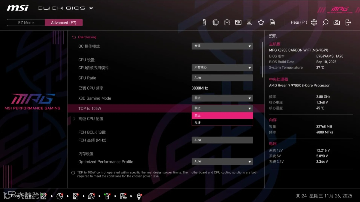Select the X3D Gaming Mode label
The image size is (360, 202).
(x=95, y=99)
